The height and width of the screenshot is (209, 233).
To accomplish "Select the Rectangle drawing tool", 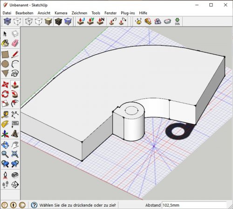I will [5, 54].
